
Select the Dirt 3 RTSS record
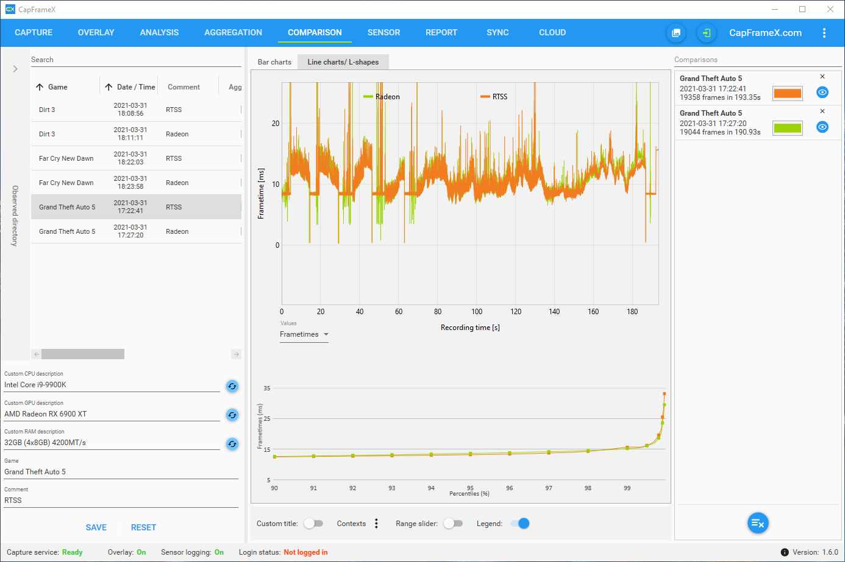[x=136, y=110]
